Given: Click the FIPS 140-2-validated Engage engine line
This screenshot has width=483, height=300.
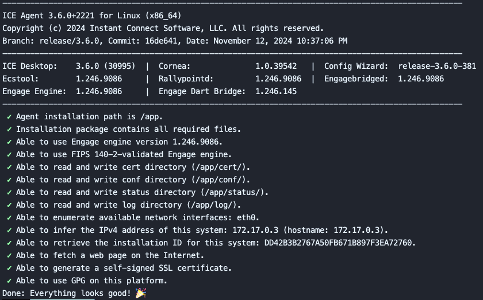Looking at the screenshot, I should point(124,154).
